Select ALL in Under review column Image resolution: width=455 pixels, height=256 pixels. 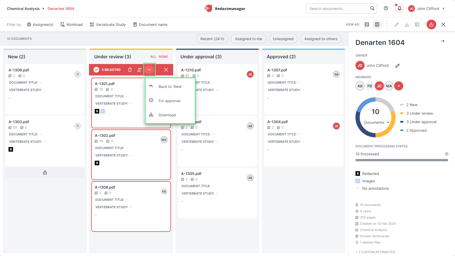pos(153,57)
